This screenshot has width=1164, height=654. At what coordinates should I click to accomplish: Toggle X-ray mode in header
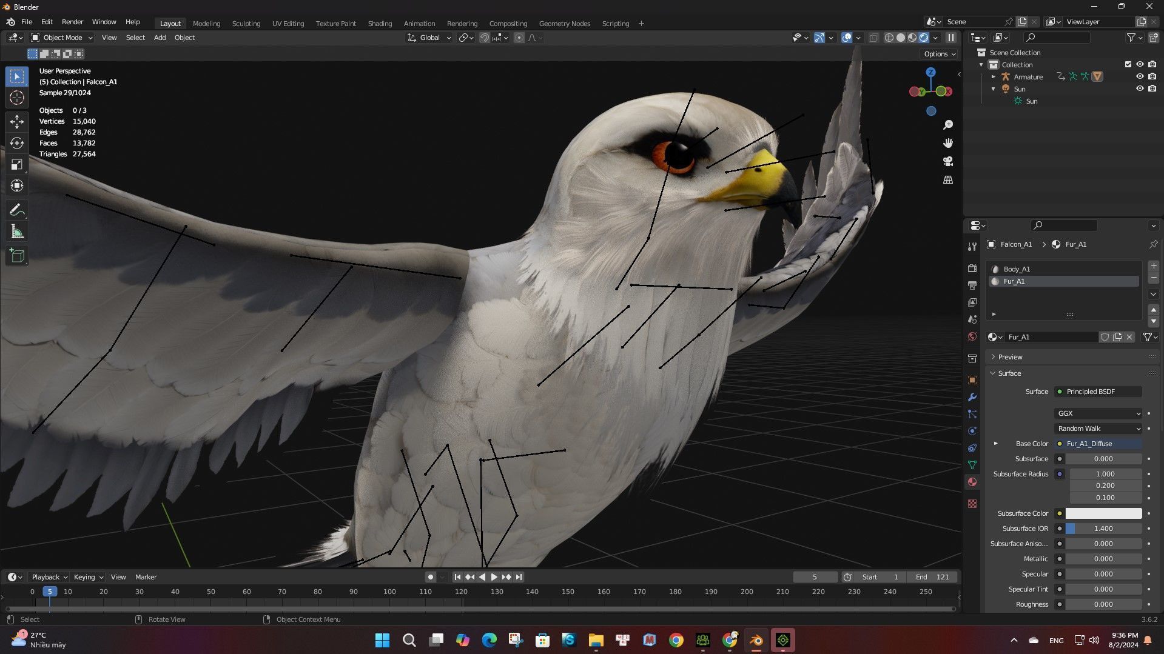[873, 38]
